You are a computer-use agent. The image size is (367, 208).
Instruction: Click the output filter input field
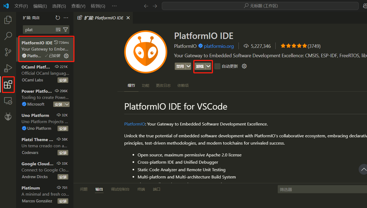(322, 189)
